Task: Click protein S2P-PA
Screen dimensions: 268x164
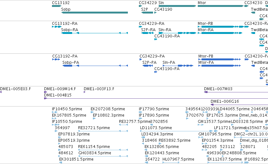Action: tap(149, 63)
